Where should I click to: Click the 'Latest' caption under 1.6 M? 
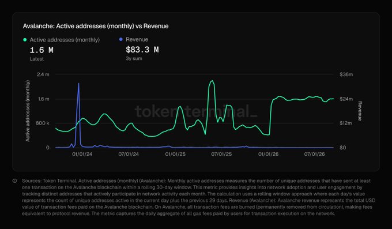tap(37, 59)
